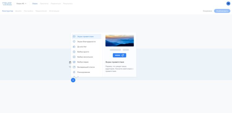
Task: Open the Интеграции sub-tab
Action: [54, 11]
